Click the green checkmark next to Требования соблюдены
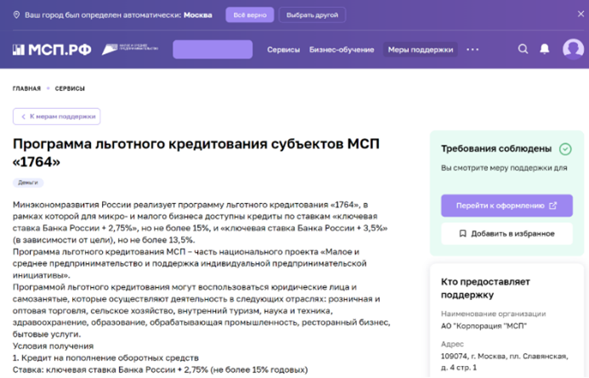Image resolution: width=589 pixels, height=378 pixels. point(565,149)
